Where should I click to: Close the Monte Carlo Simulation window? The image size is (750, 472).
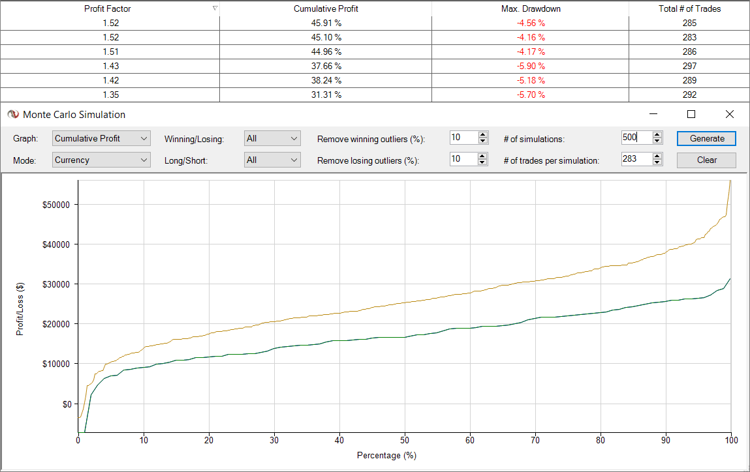[730, 114]
